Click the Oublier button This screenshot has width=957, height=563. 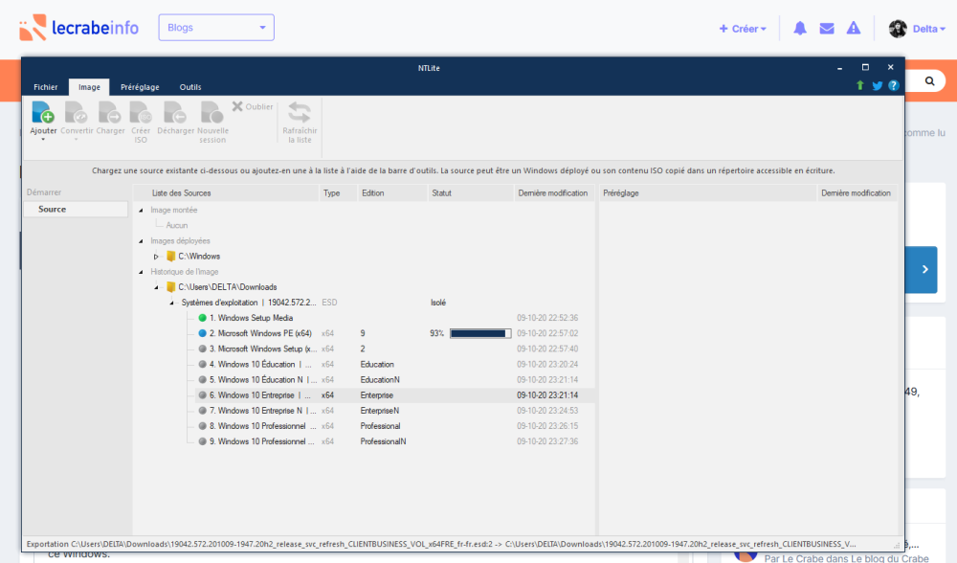pos(253,106)
